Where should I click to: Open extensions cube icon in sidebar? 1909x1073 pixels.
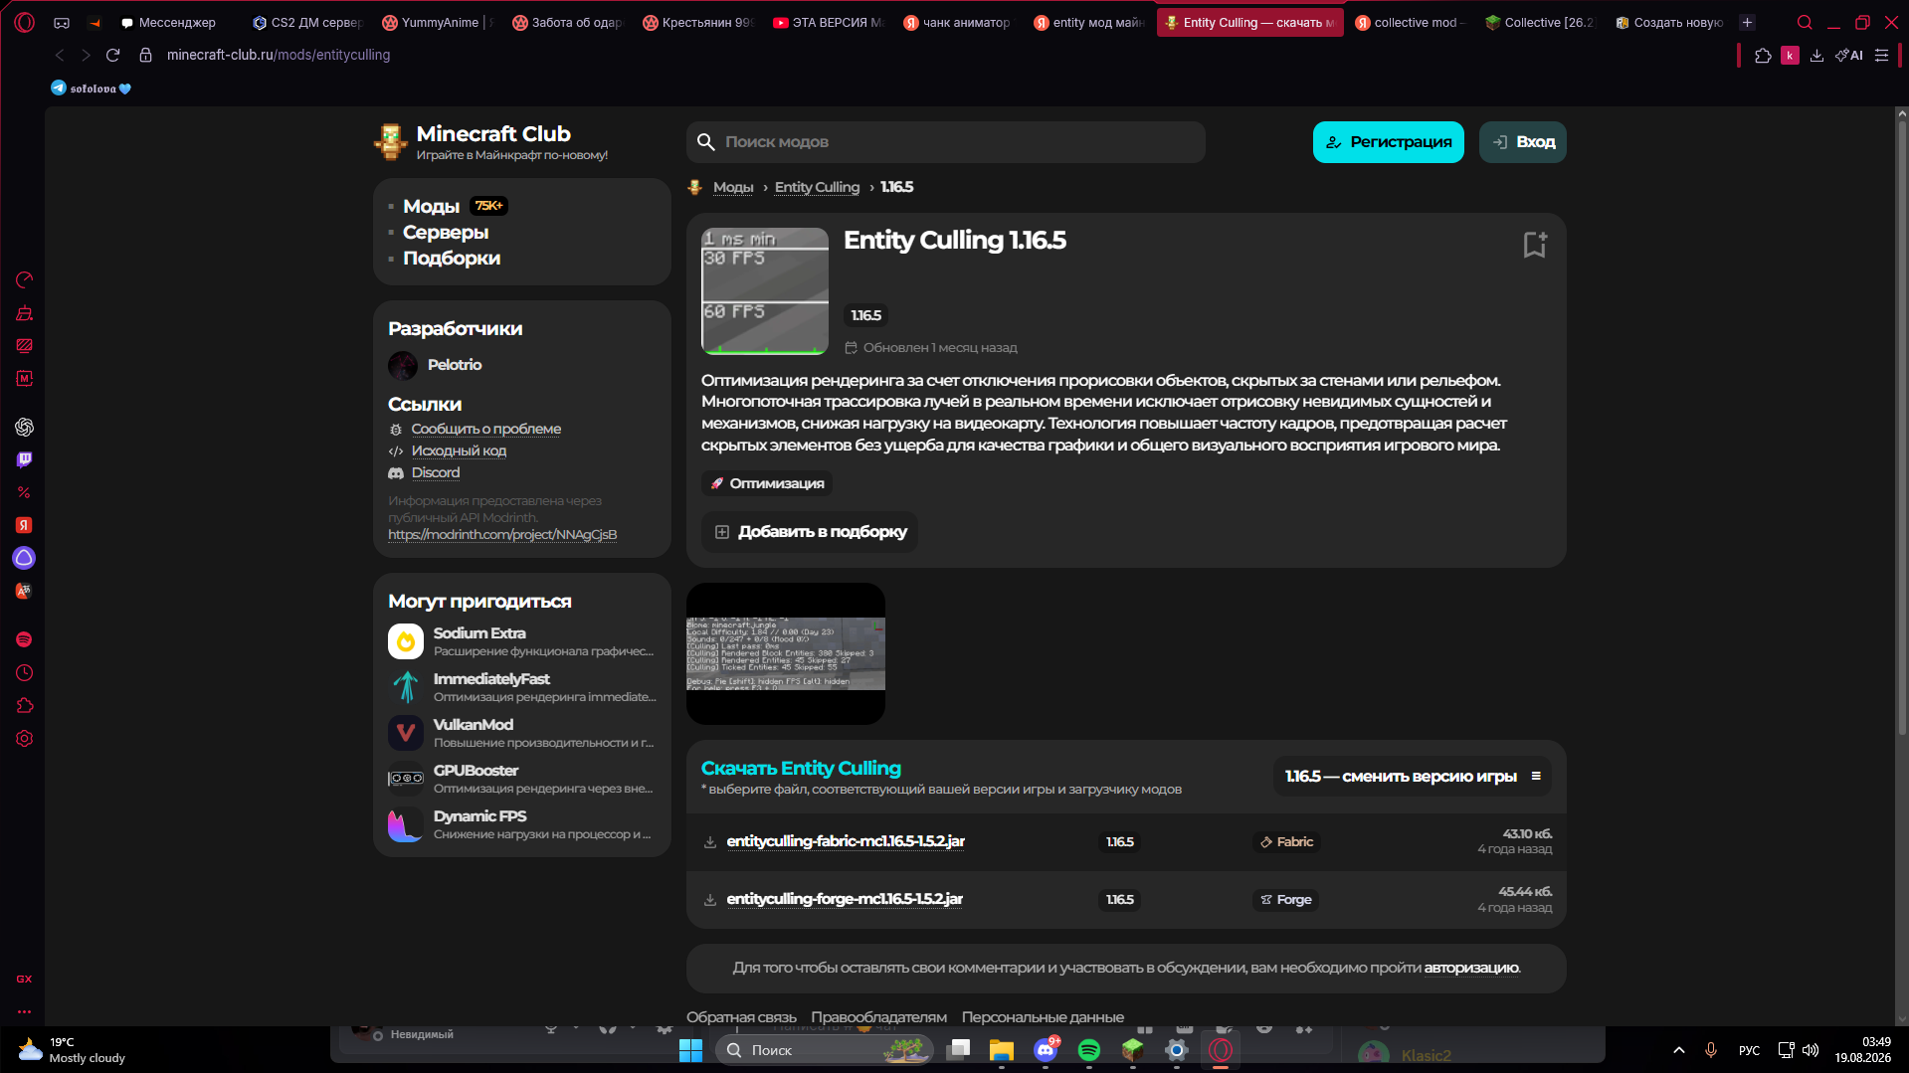coord(25,706)
